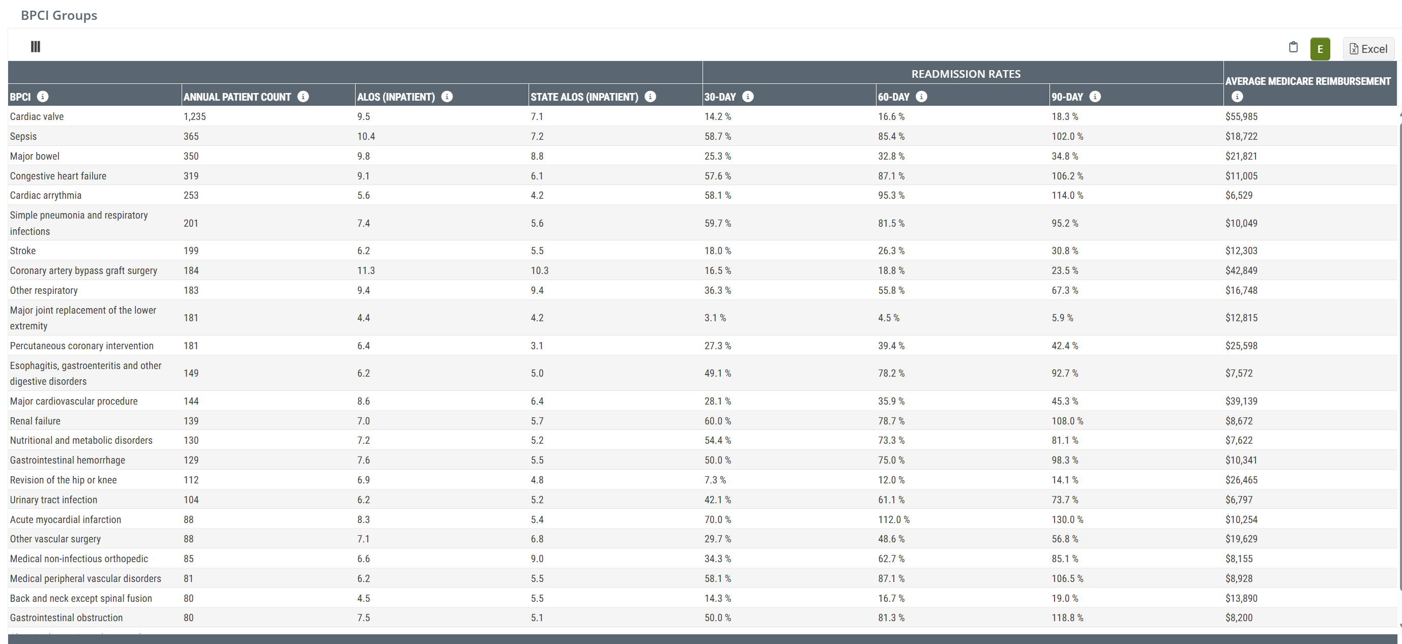Image resolution: width=1402 pixels, height=644 pixels.
Task: Click the 90-Day info icon
Action: 1095,96
